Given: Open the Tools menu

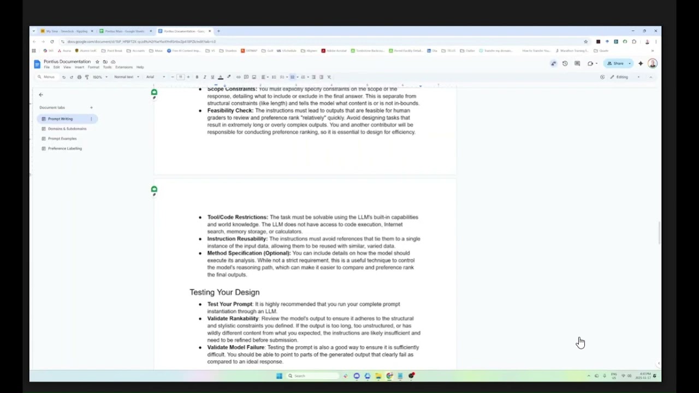Looking at the screenshot, I should [107, 67].
